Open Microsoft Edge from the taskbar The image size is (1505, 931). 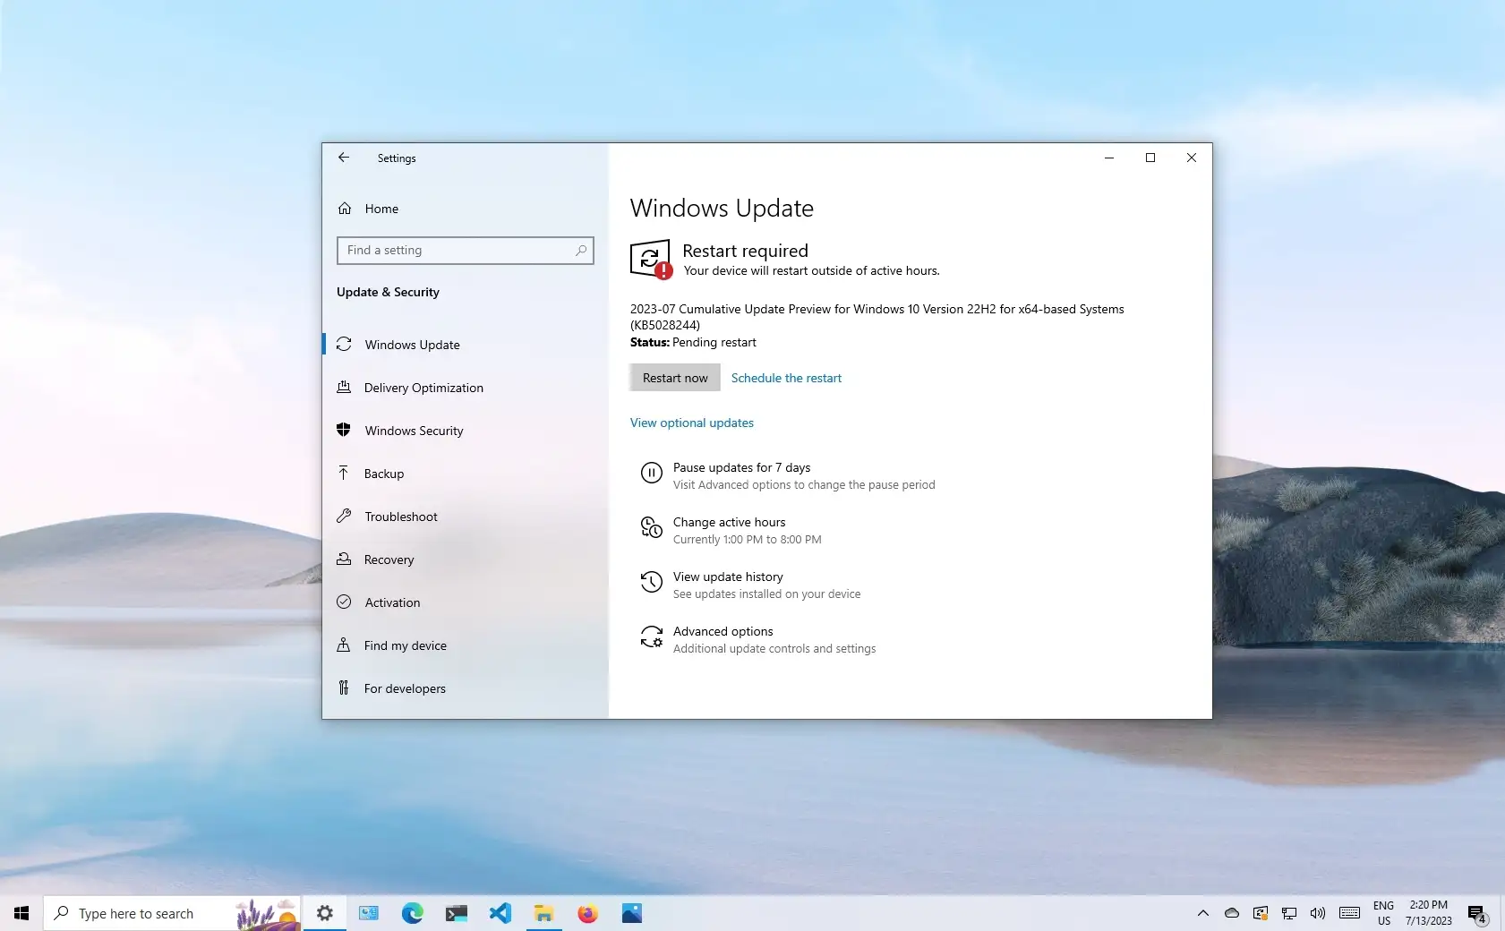(412, 913)
